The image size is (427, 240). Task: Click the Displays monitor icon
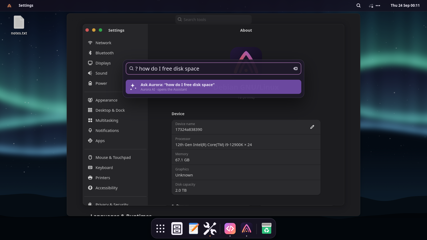90,63
